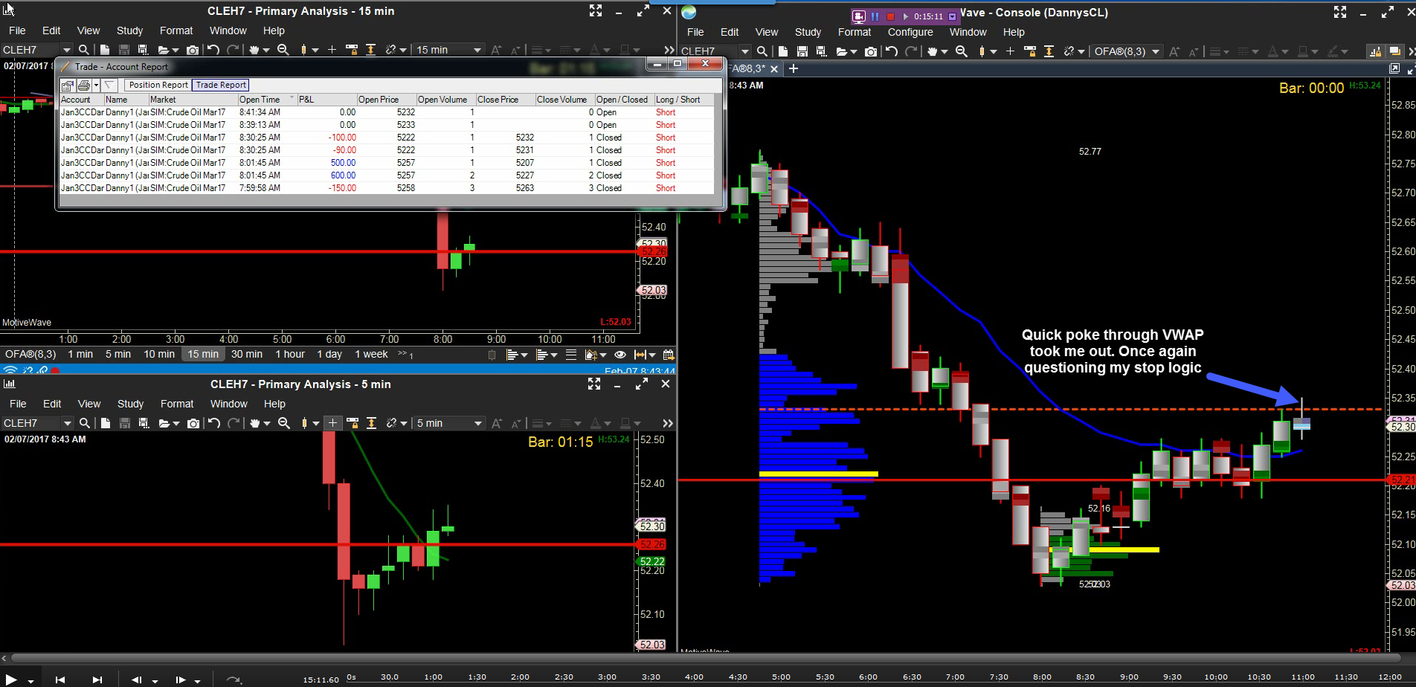Toggle visibility eye icon on timeframe bar
Screen dimensions: 1416x687
point(620,355)
